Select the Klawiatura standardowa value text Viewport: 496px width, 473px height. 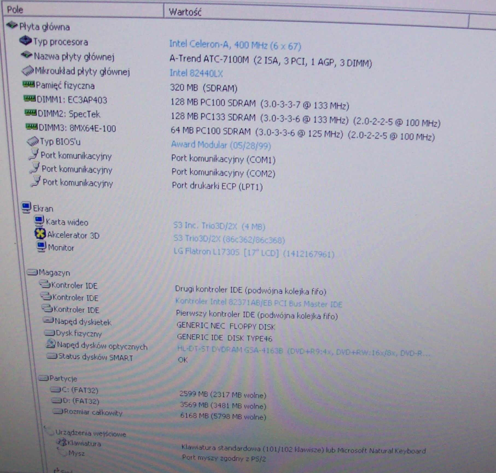[x=304, y=449]
